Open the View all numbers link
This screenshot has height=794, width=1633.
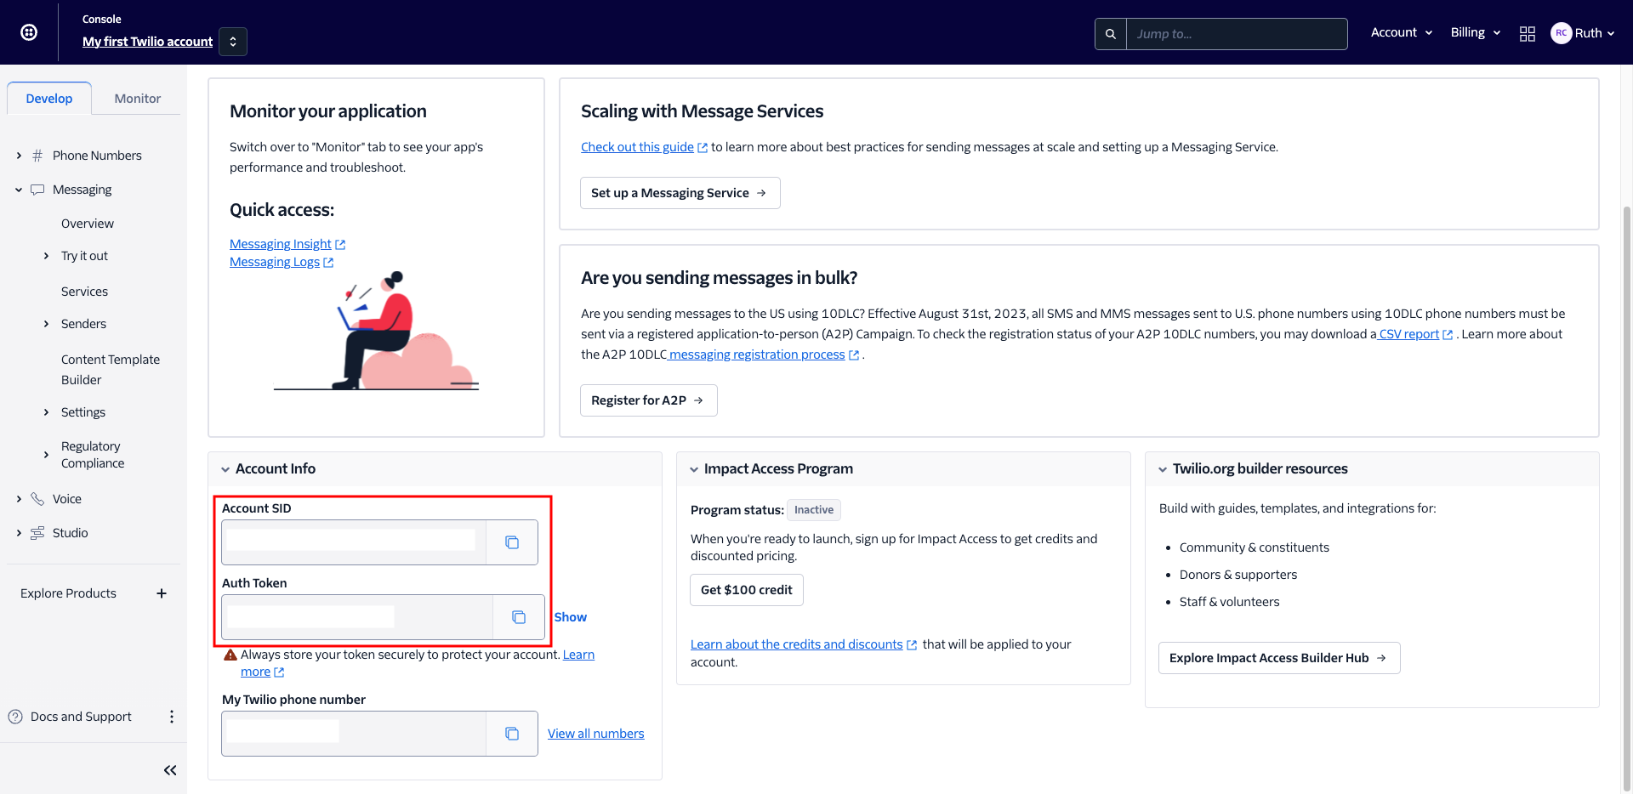tap(595, 734)
